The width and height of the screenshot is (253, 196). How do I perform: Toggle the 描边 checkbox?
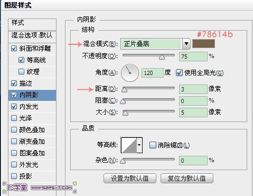tap(14, 83)
